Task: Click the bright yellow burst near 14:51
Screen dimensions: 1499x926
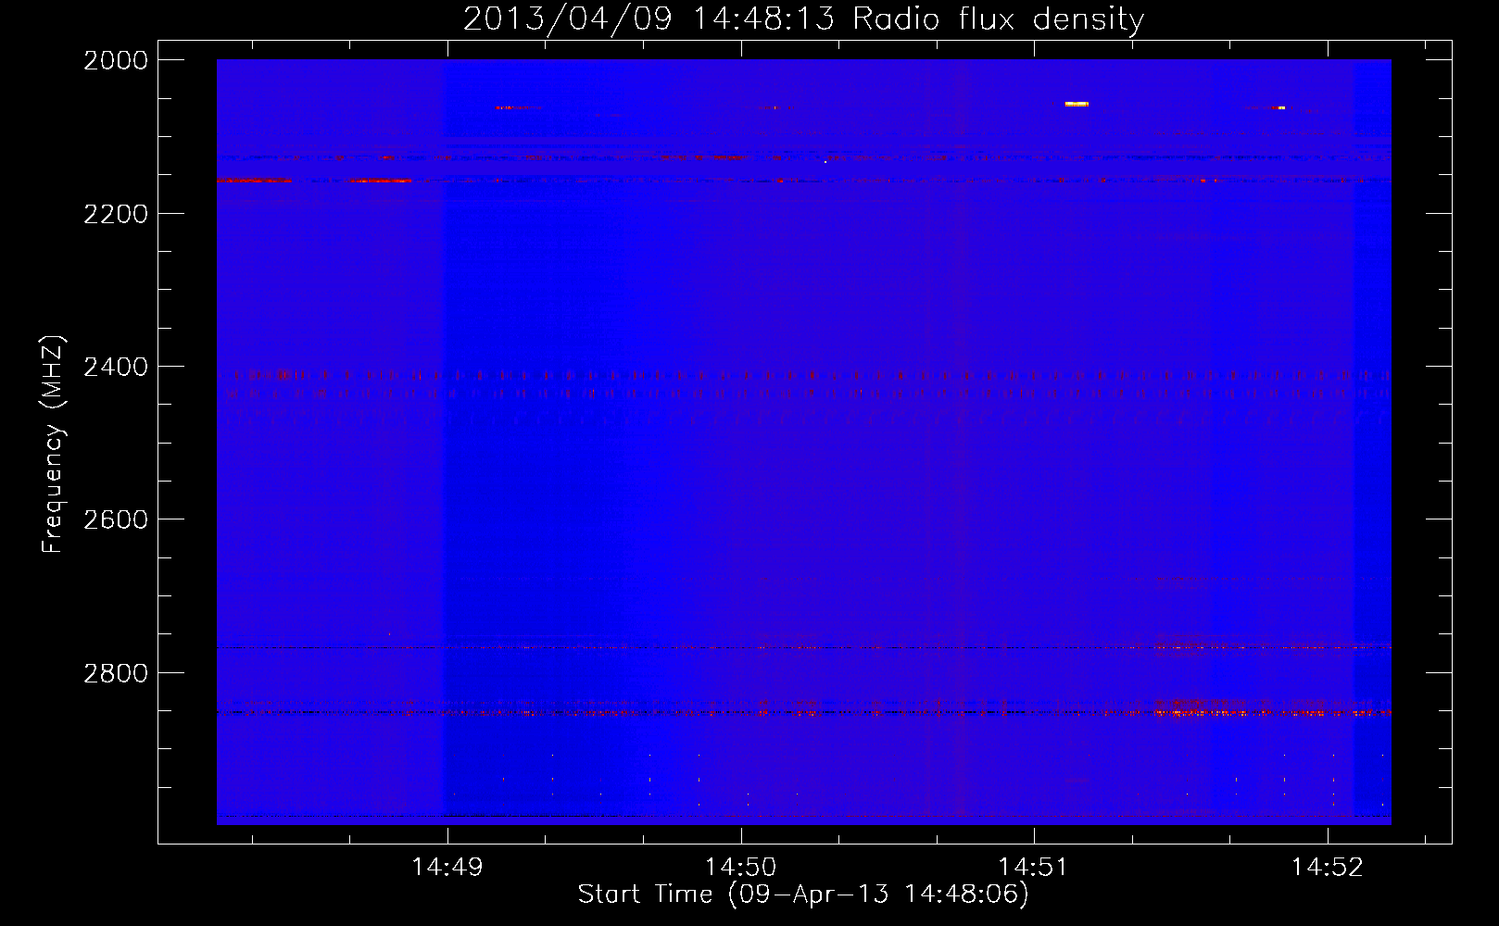Action: (1077, 104)
